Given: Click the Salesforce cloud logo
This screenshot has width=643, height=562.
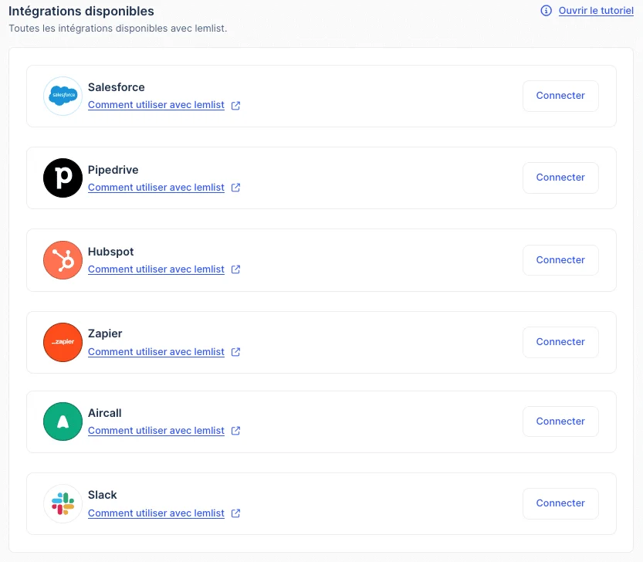Looking at the screenshot, I should 63,96.
